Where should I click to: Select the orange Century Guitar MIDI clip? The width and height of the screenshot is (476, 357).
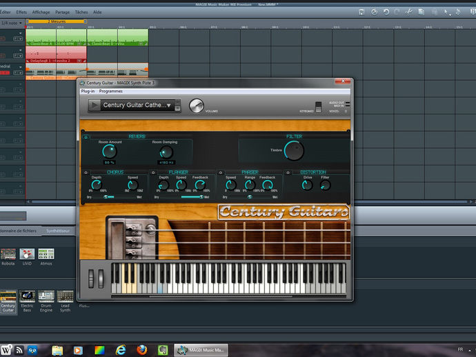pyautogui.click(x=87, y=72)
